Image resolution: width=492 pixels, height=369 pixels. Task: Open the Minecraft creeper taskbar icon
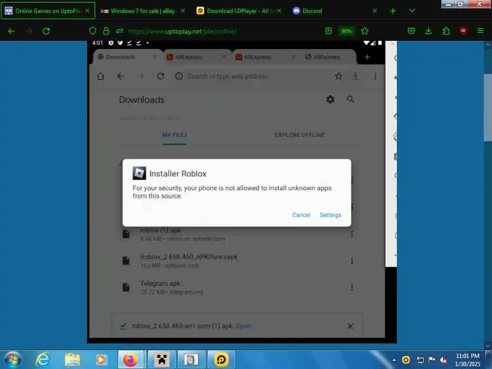pyautogui.click(x=161, y=359)
